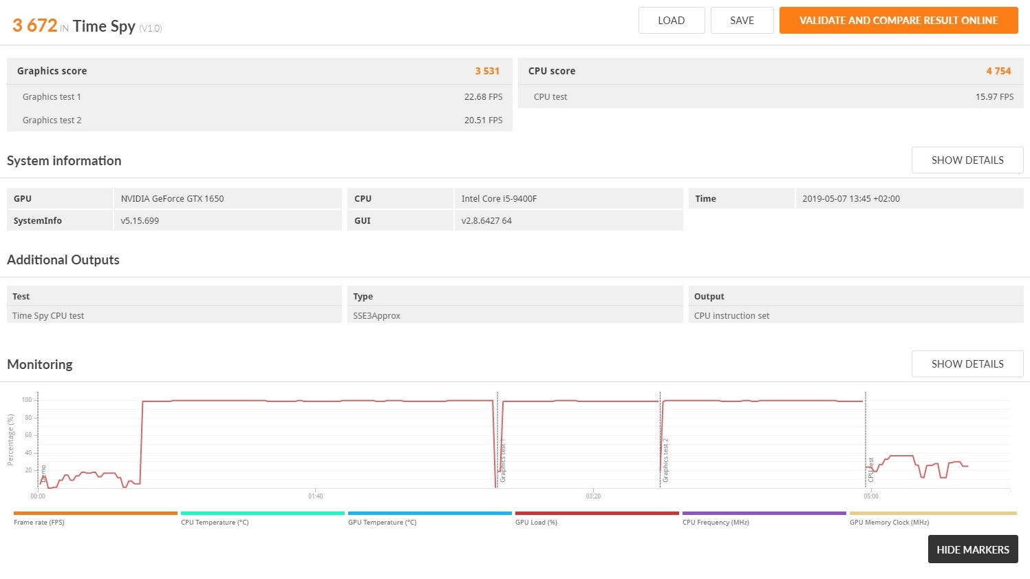
Task: Click Graphics test 2 result 20.51 FPS
Action: (483, 120)
